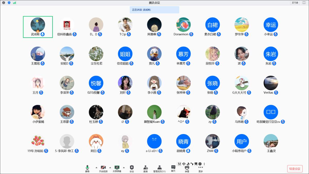Open the 表情 emoji reactions
The width and height of the screenshot is (309, 174).
[187, 168]
